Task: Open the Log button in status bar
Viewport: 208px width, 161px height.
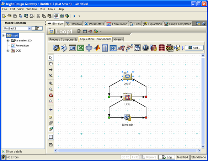Action: click(167, 157)
